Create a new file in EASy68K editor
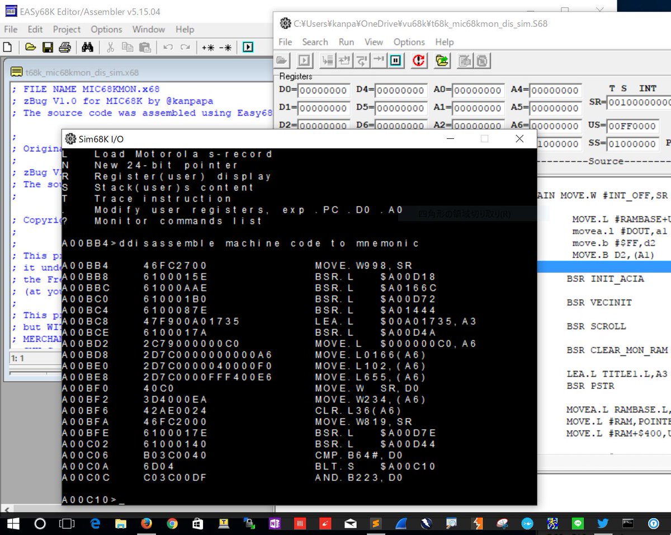671x535 pixels. point(8,47)
